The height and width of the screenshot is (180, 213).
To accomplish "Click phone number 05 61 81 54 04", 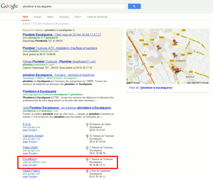I will 97,142.
